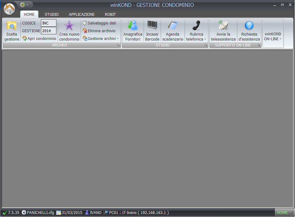Open Anagrafica Fornitori people icon
Viewport: 295px width, 217px height.
(133, 25)
